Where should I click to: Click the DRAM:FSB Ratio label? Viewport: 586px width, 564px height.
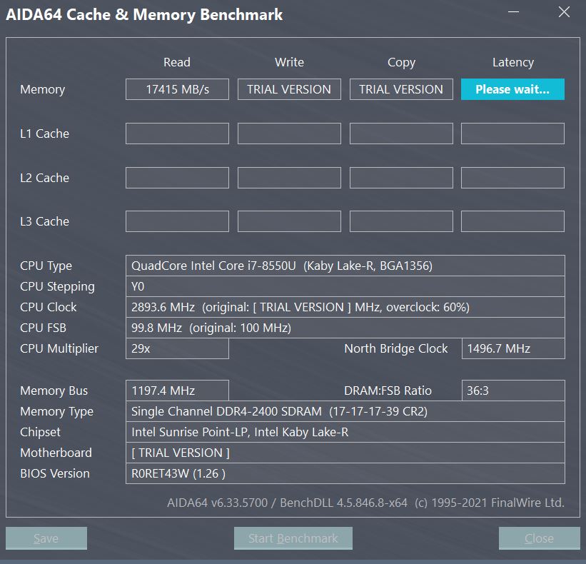click(388, 391)
